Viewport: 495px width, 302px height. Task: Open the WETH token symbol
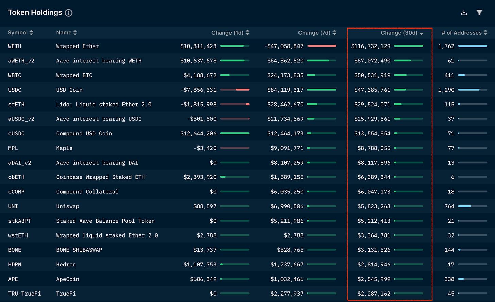tap(15, 46)
